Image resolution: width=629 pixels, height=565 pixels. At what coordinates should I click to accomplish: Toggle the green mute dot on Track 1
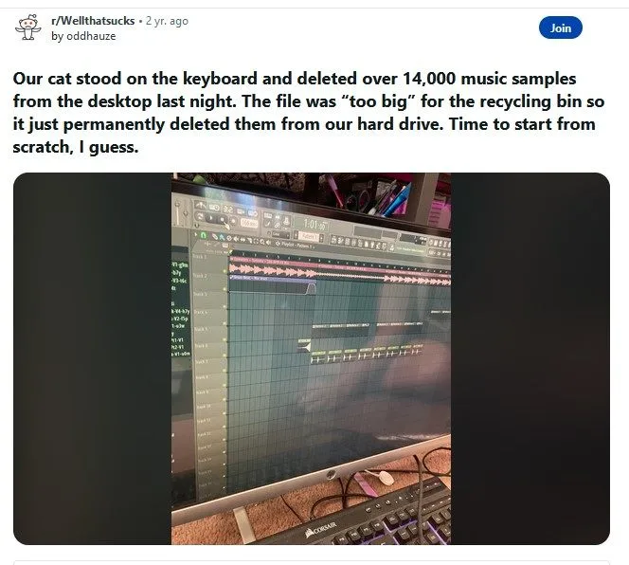click(225, 271)
